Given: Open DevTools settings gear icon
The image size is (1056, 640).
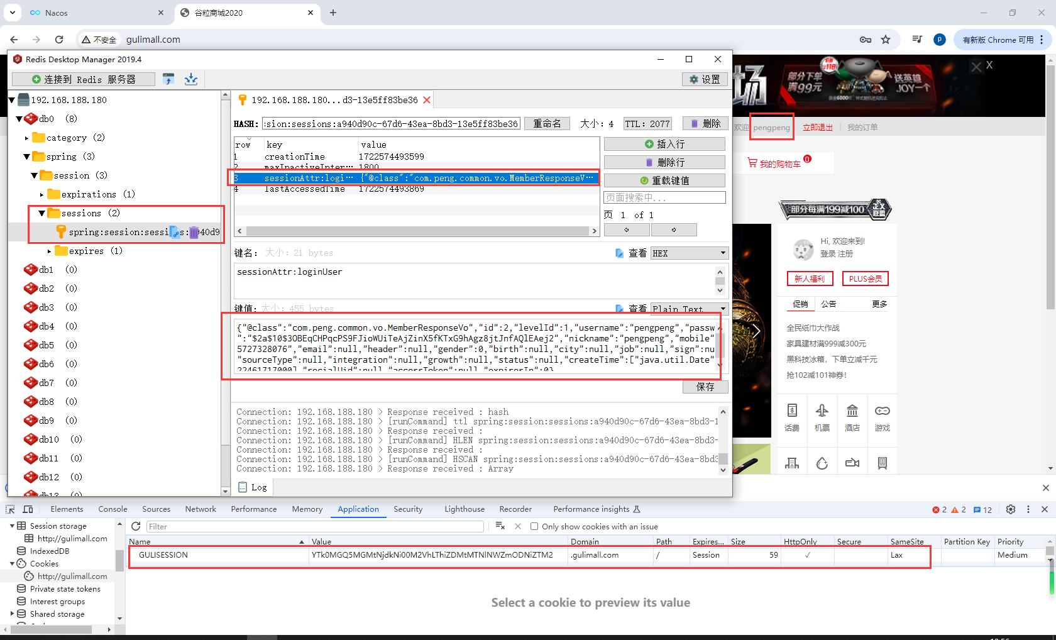Looking at the screenshot, I should (1011, 509).
